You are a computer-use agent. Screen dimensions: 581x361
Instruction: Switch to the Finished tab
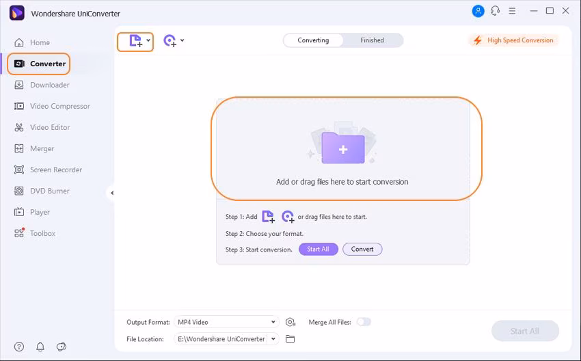click(372, 40)
